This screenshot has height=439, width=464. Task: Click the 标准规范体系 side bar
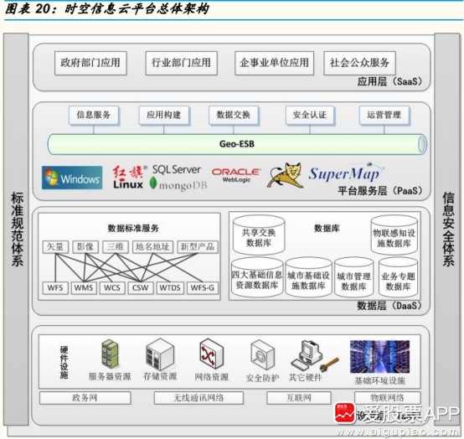coord(16,229)
